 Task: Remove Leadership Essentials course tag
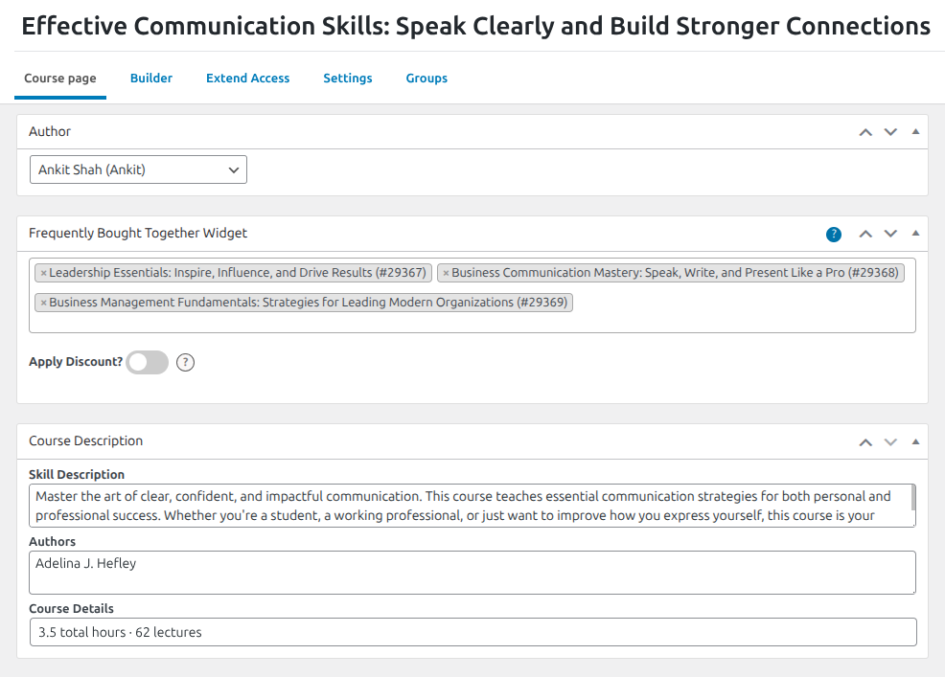coord(43,273)
